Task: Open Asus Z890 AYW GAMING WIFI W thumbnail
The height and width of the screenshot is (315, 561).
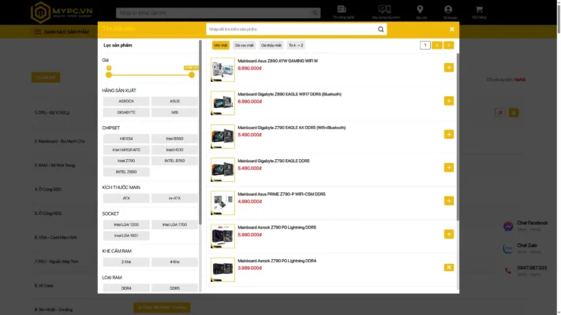Action: pyautogui.click(x=223, y=69)
